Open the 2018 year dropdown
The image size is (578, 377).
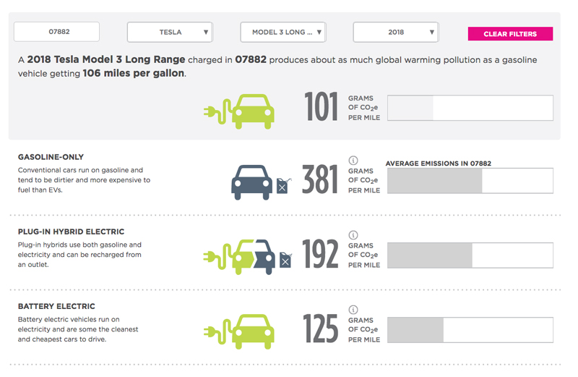396,32
